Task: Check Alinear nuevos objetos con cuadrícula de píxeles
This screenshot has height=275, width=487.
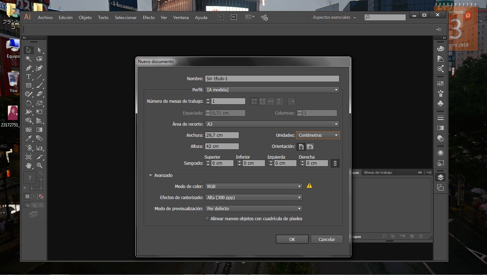Action: point(207,218)
